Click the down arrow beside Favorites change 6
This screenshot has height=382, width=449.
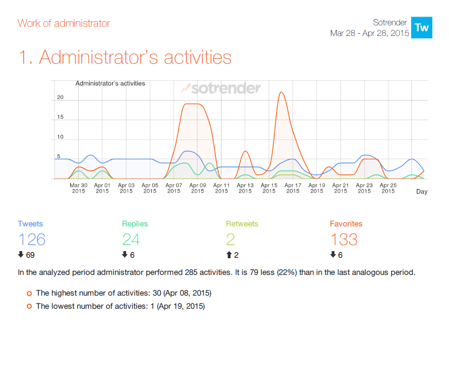click(333, 255)
